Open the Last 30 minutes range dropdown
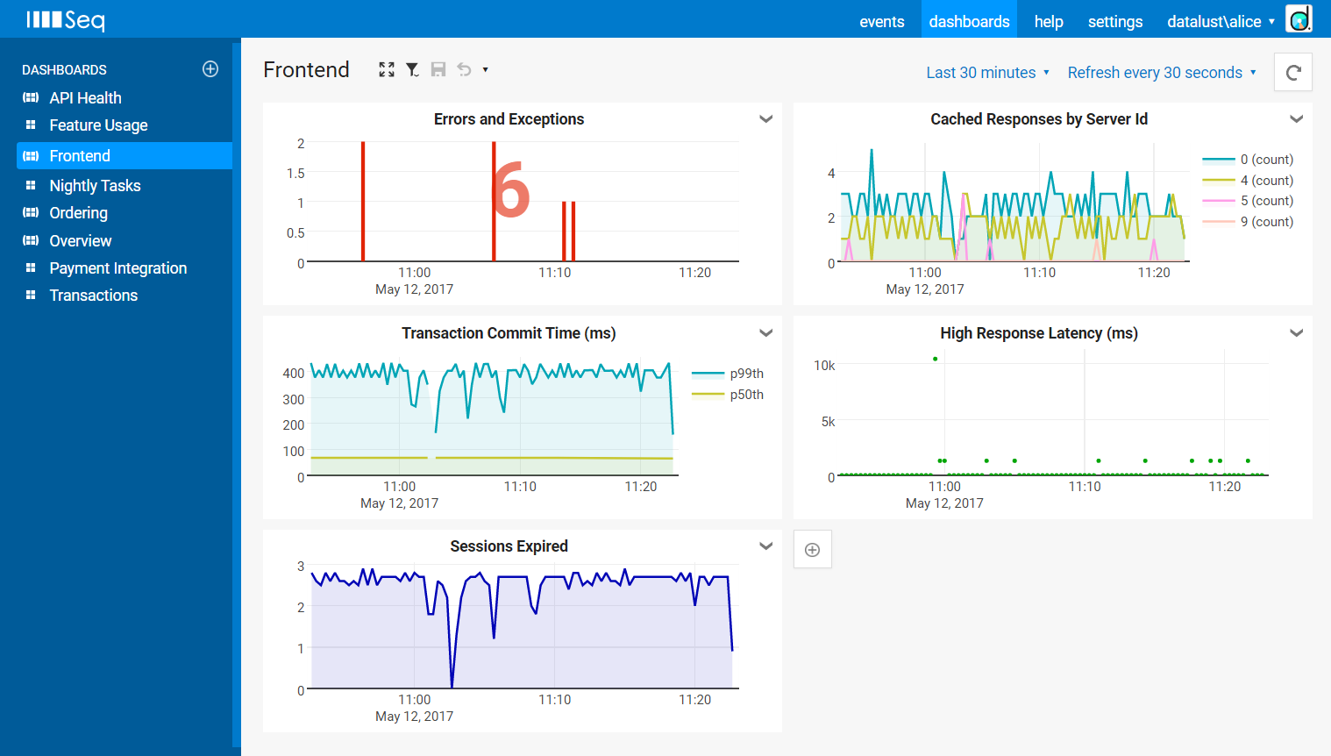1331x756 pixels. click(987, 73)
